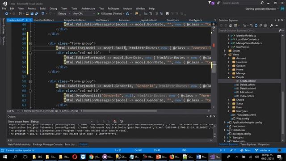
Task: Click the feedback icon next to Quick Launch
Action: point(219,3)
